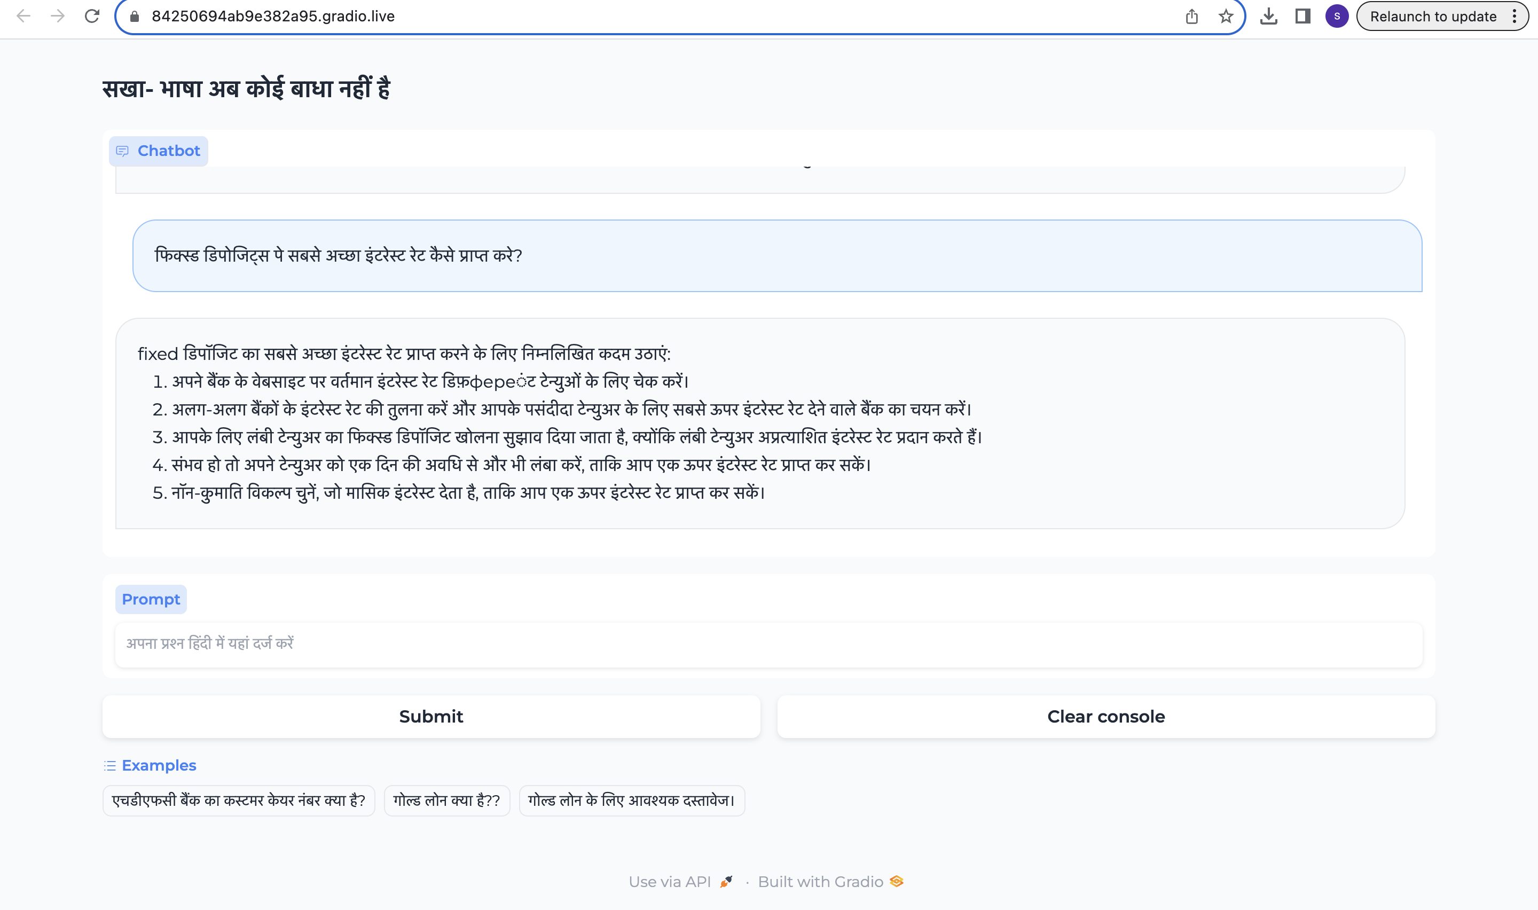1538x910 pixels.
Task: Click the Submit button
Action: [x=431, y=716]
